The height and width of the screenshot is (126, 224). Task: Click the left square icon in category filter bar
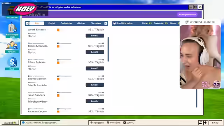point(27,23)
